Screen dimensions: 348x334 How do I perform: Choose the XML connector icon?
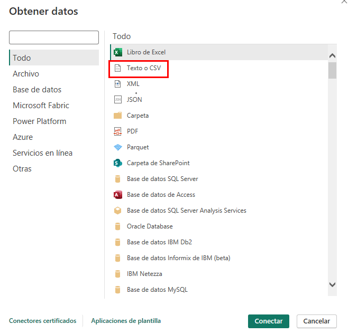point(117,84)
